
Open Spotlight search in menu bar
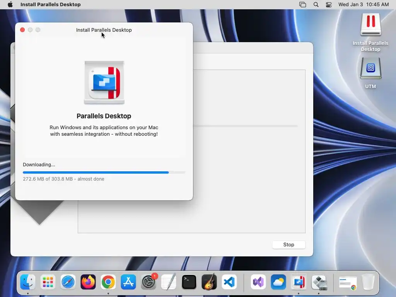click(x=316, y=5)
